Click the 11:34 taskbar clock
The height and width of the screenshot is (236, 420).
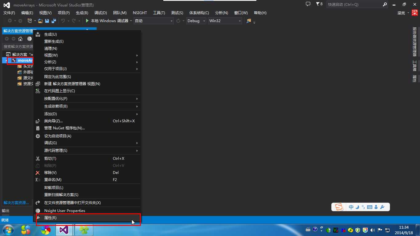(x=404, y=227)
